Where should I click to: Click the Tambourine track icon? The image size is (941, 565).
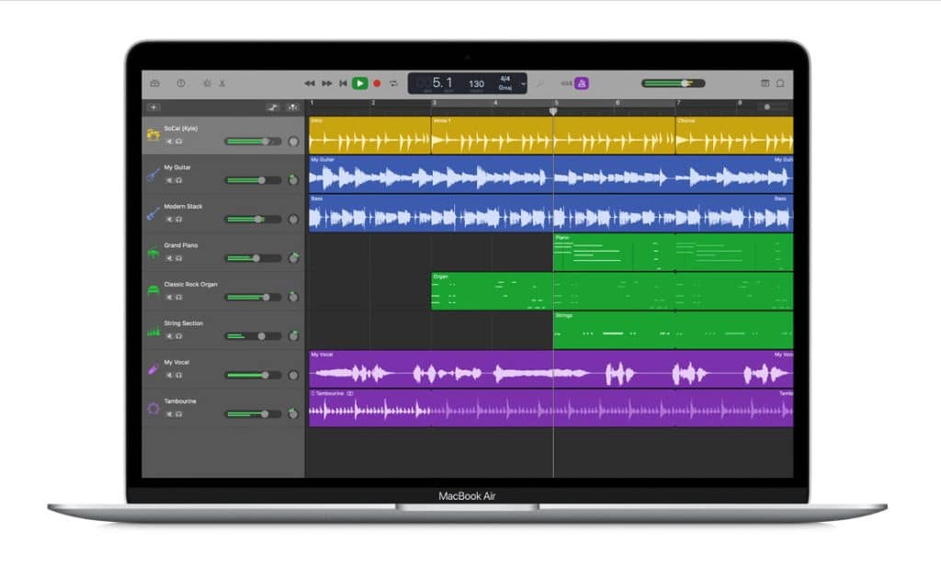[x=153, y=409]
